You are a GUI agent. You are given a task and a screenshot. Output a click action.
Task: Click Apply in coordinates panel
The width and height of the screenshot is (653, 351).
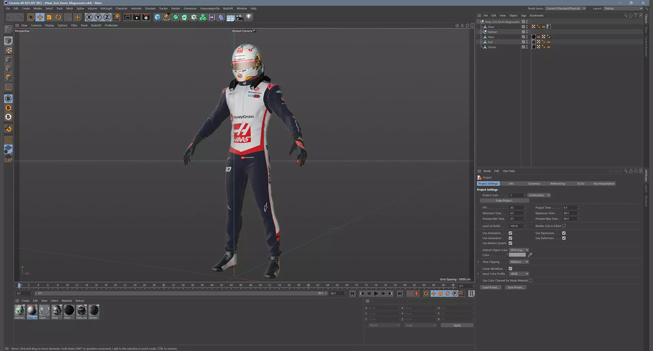[457, 325]
